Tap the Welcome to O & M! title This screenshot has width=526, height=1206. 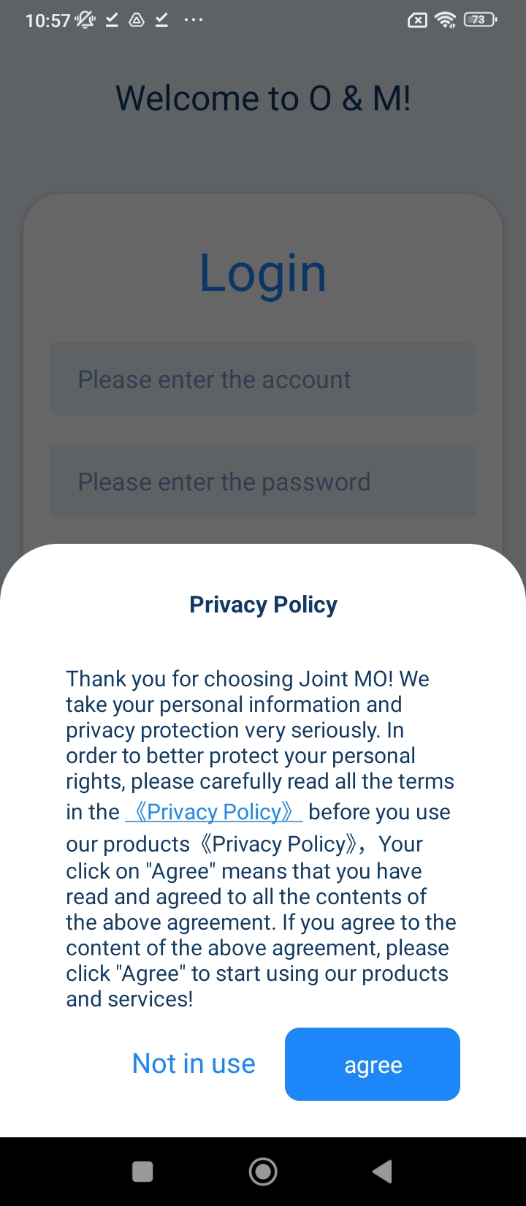263,98
